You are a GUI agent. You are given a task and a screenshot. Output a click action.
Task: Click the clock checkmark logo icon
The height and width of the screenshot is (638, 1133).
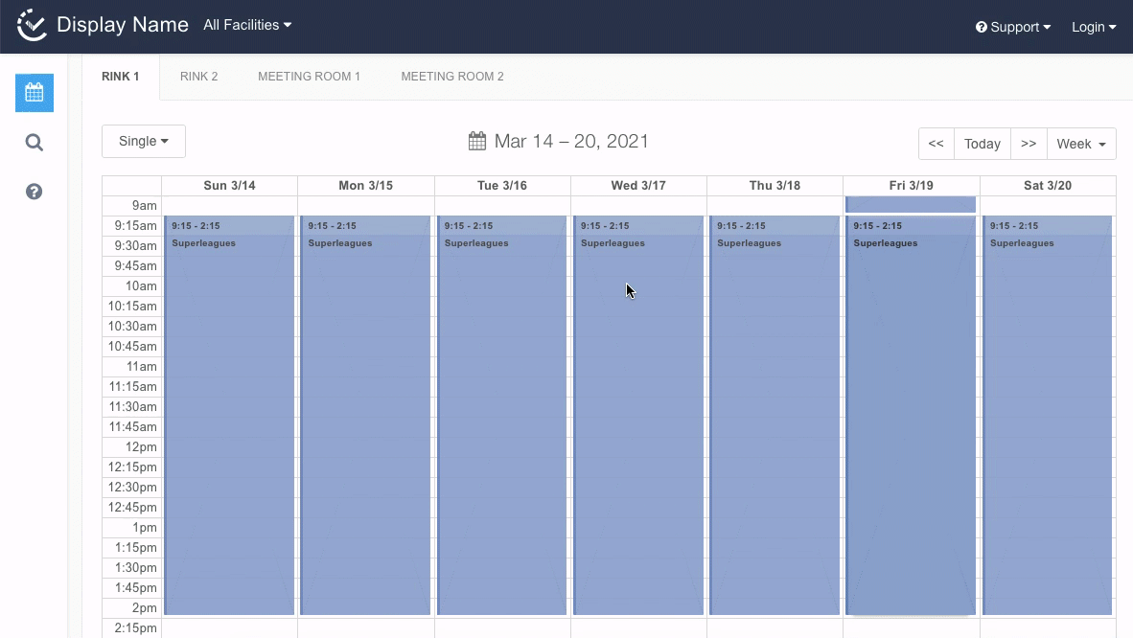click(32, 26)
